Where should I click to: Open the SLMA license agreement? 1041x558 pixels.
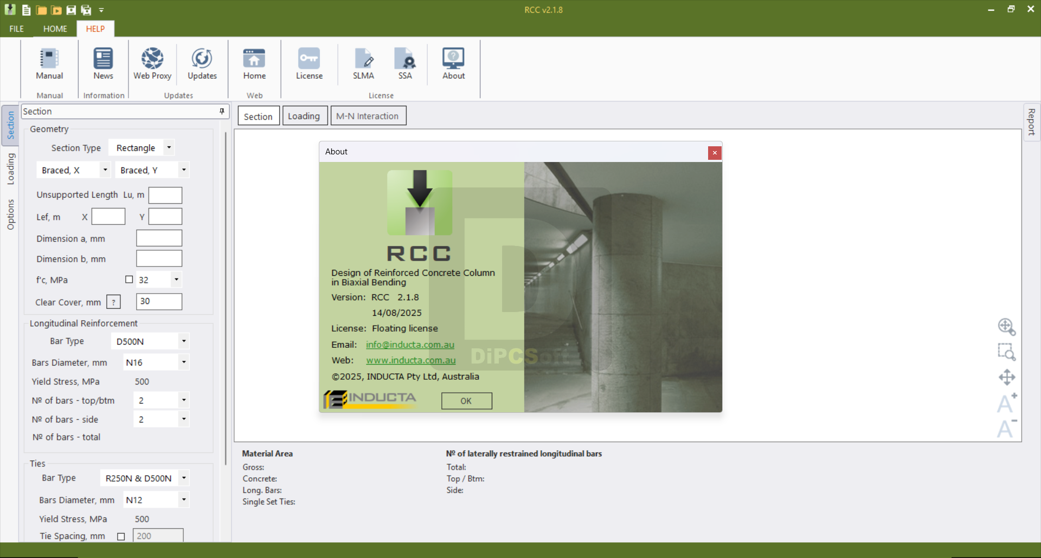tap(363, 64)
